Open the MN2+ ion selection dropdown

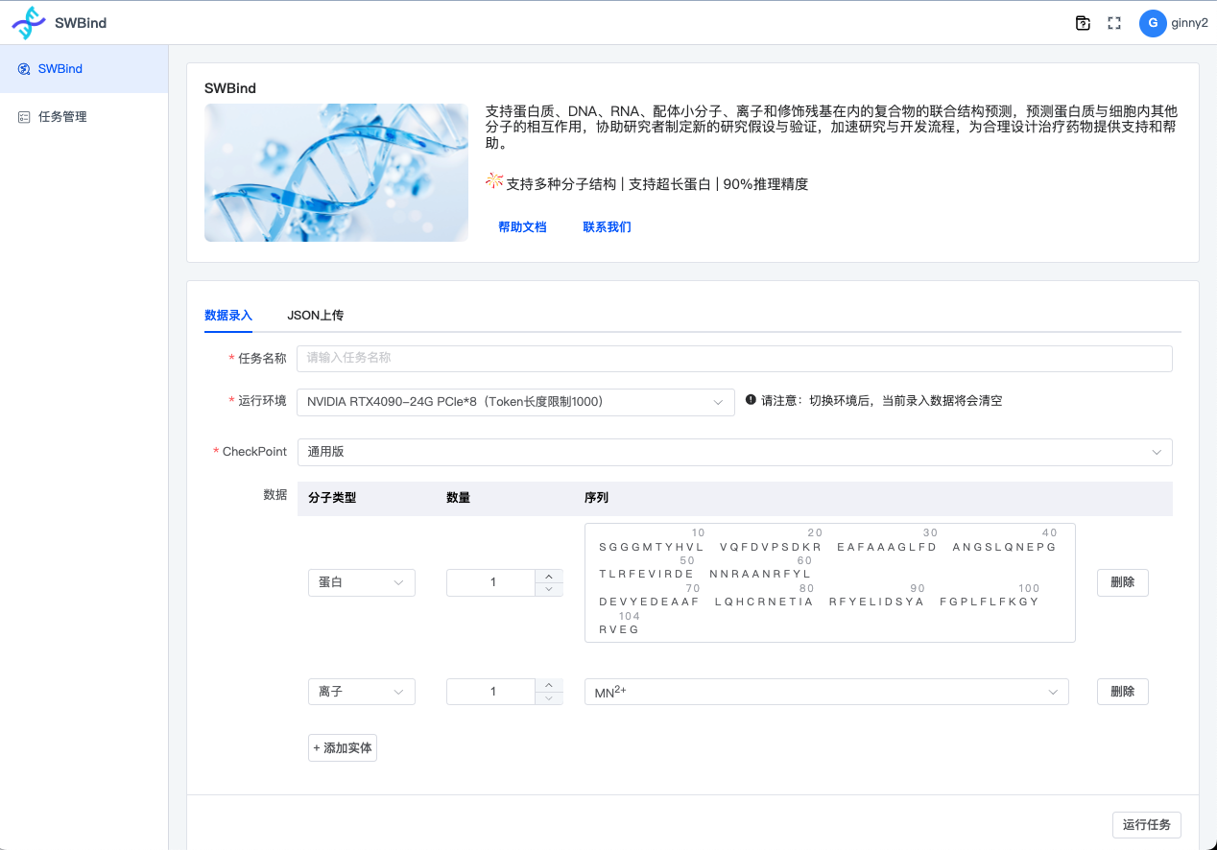coord(826,691)
